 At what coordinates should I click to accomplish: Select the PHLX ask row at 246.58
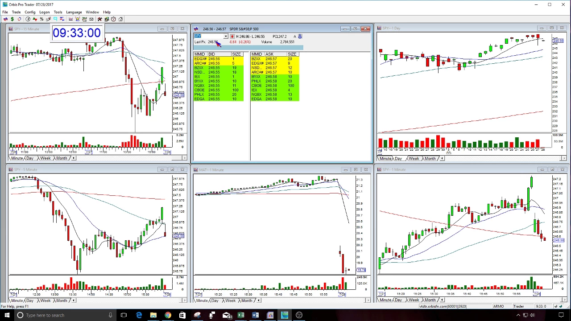pos(275,81)
